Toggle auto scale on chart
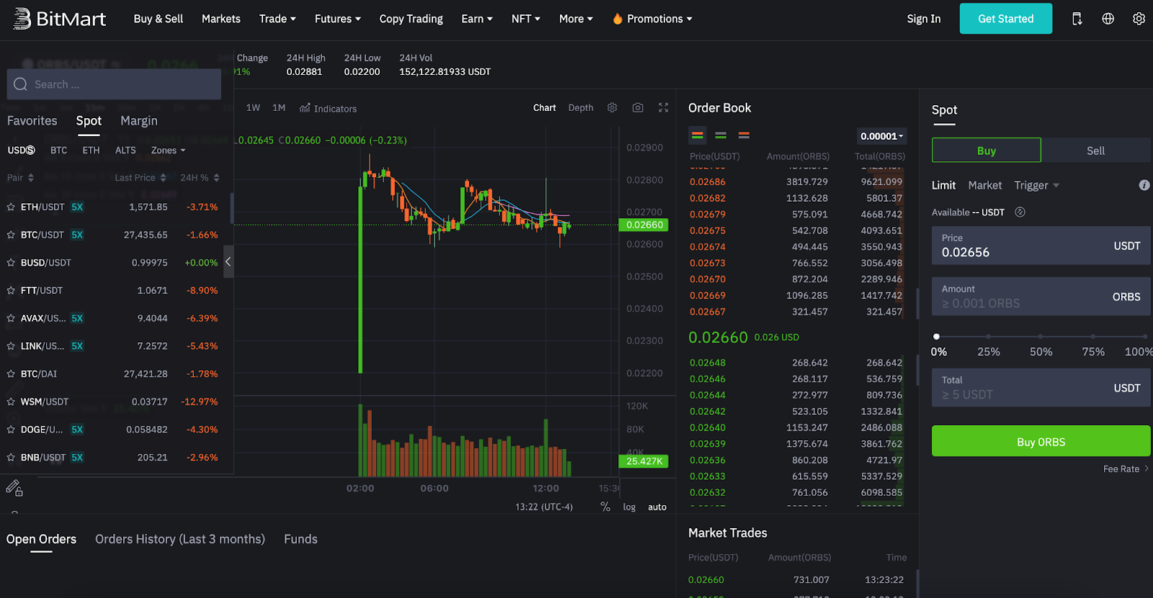Viewport: 1153px width, 598px height. (657, 507)
